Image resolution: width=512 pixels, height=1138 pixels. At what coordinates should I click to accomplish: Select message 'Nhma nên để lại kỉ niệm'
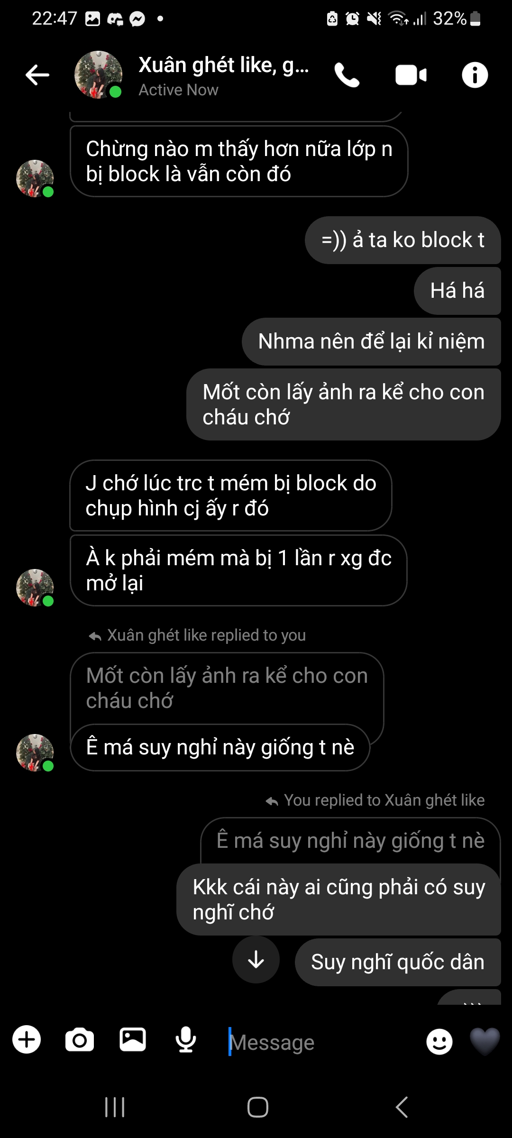click(371, 341)
